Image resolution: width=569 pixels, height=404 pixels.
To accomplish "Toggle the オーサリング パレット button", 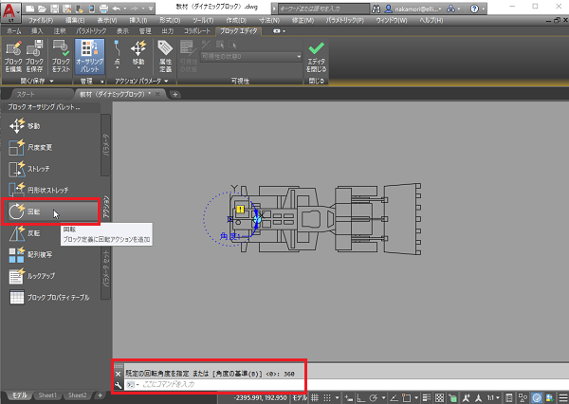I will [90, 56].
